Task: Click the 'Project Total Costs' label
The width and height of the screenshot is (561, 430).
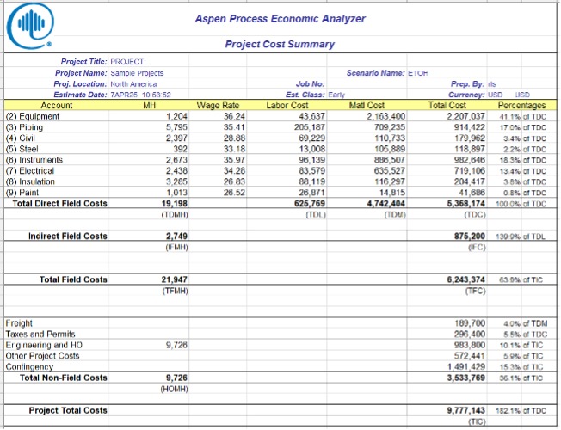Action: 68,410
